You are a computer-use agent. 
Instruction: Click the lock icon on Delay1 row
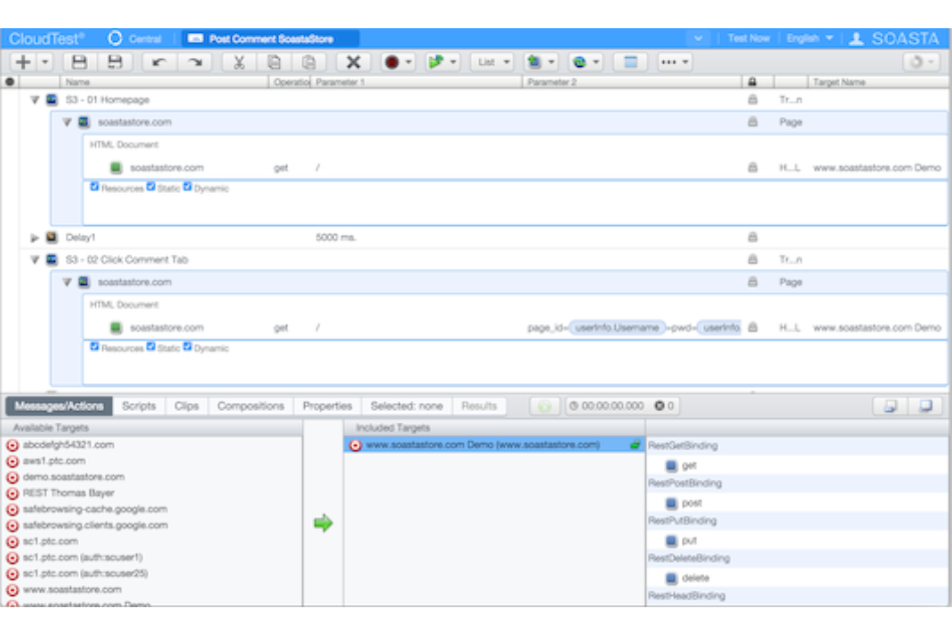point(753,237)
